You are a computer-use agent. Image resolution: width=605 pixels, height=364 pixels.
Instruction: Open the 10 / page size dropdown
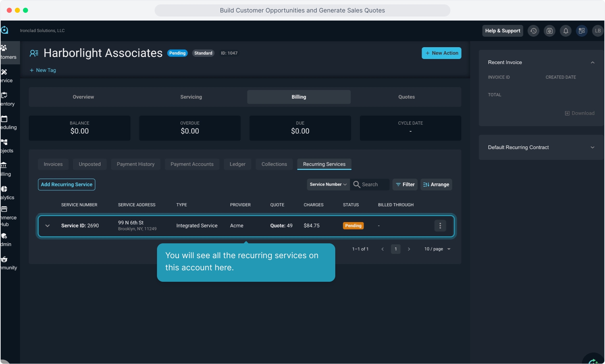tap(438, 249)
